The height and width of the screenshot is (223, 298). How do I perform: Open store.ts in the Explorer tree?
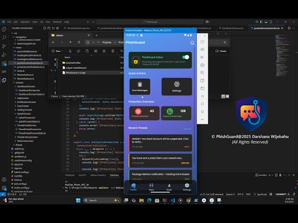pos(20,71)
